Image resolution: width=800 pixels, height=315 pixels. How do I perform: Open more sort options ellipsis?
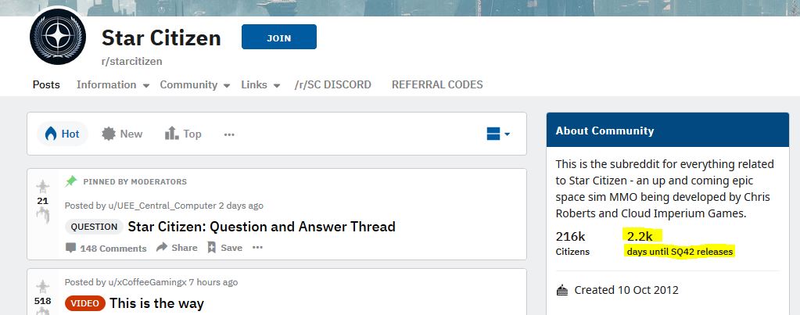tap(229, 134)
